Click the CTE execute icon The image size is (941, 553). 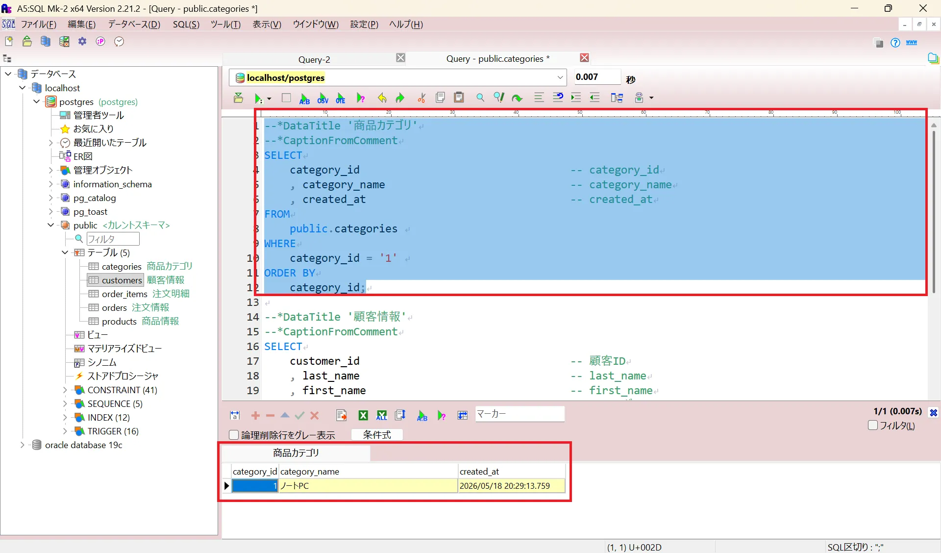(341, 98)
